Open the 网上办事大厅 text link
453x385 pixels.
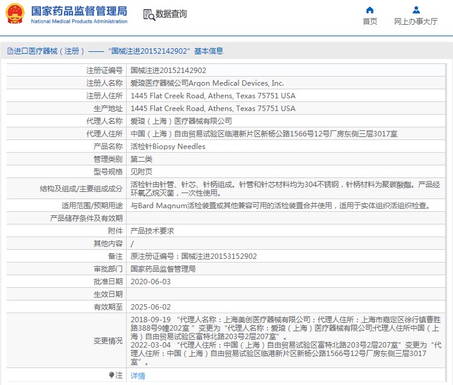(x=416, y=22)
